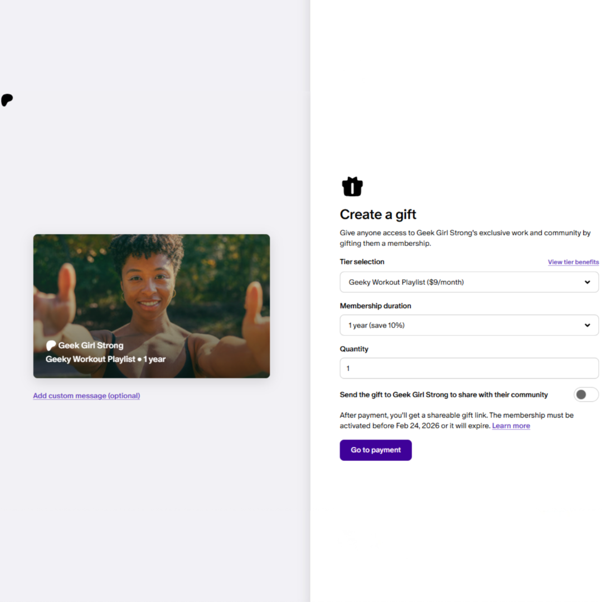Click the Membership duration label
This screenshot has width=602, height=602.
376,305
